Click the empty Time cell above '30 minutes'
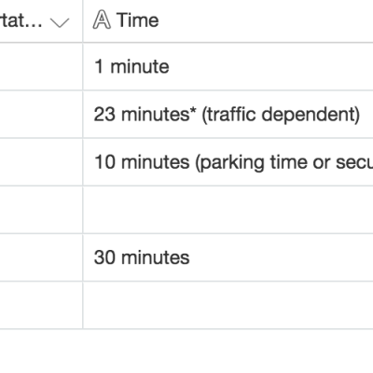Screen dimensions: 373x373 tap(228, 210)
